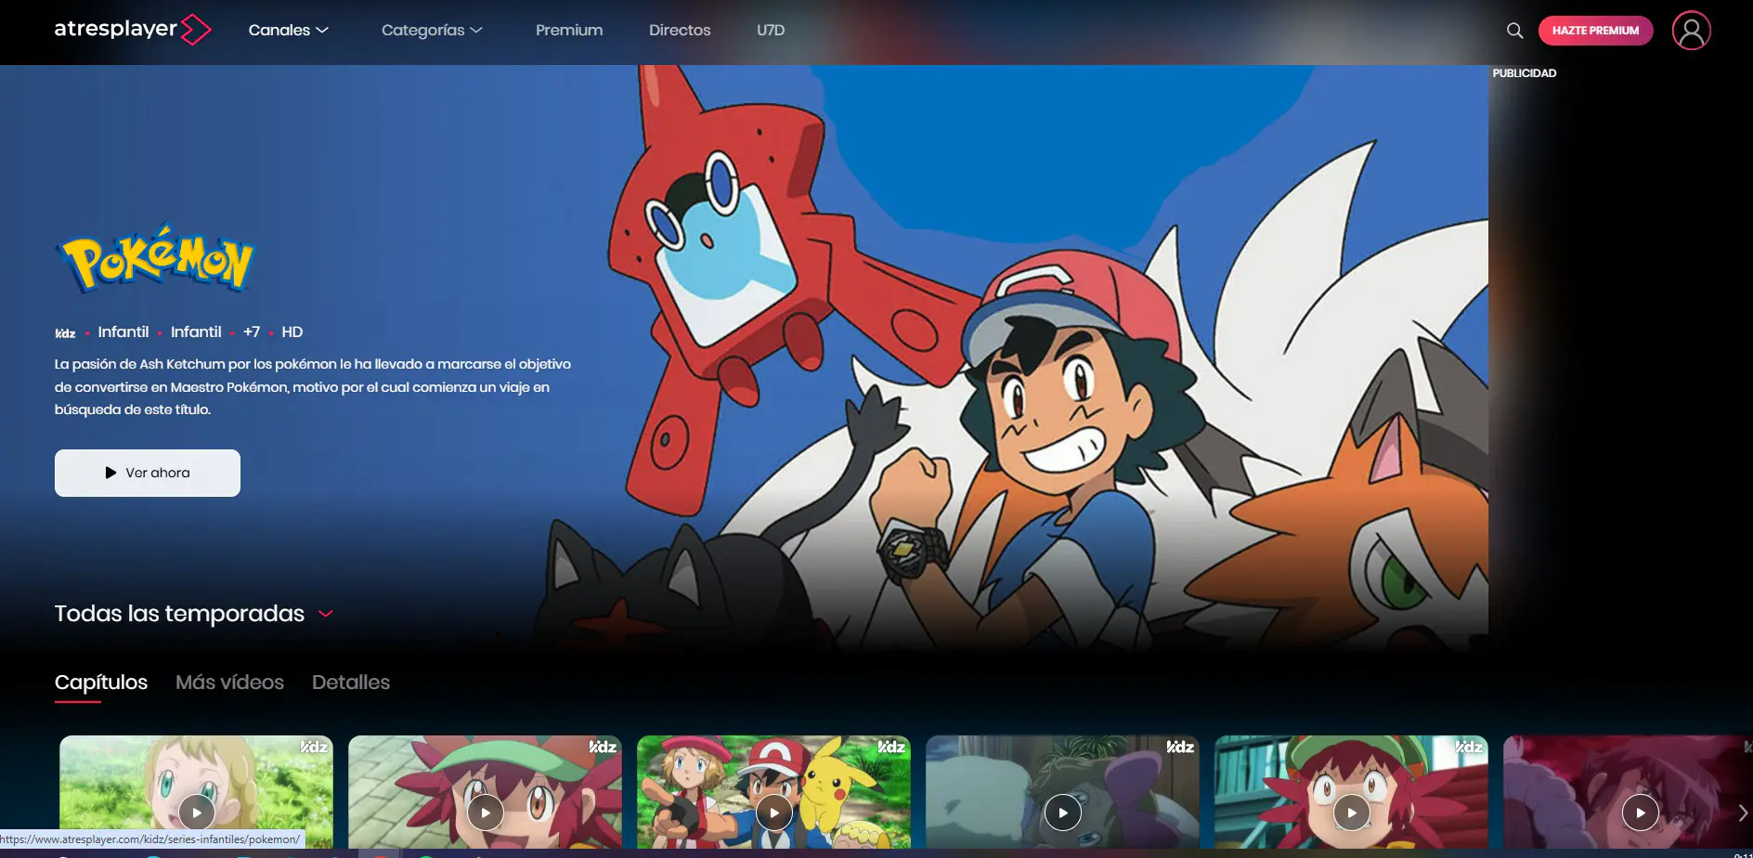Click the kdz badge on fifth episode thumbnail
The height and width of the screenshot is (858, 1753).
point(1469,747)
